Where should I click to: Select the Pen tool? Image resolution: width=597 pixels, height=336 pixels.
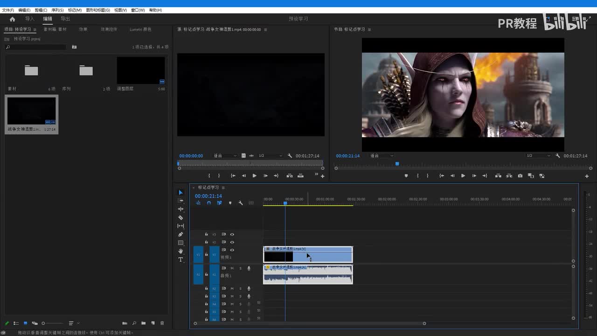click(x=180, y=234)
